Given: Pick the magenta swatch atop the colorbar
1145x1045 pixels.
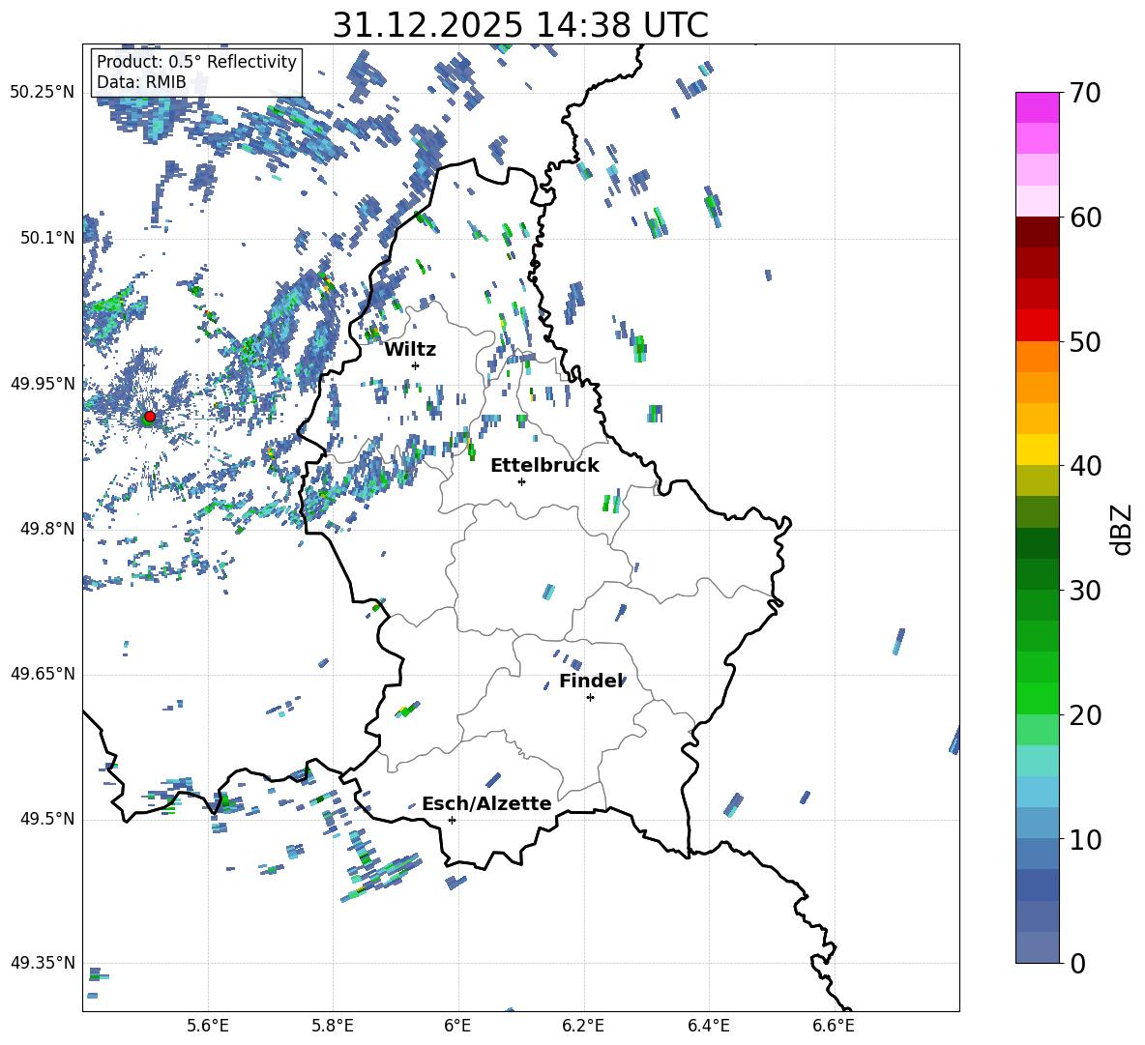Looking at the screenshot, I should coord(1037,107).
